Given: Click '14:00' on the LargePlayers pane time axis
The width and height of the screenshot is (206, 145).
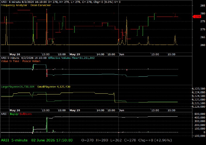Looking at the screenshot, I should (100, 110).
